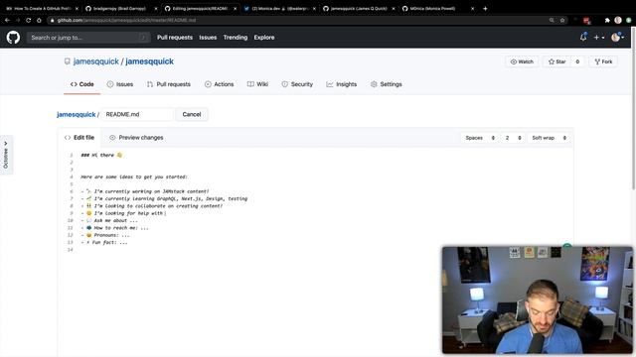Viewport: 636px width, 357px height.
Task: Open the star count of 0
Action: pos(577,61)
